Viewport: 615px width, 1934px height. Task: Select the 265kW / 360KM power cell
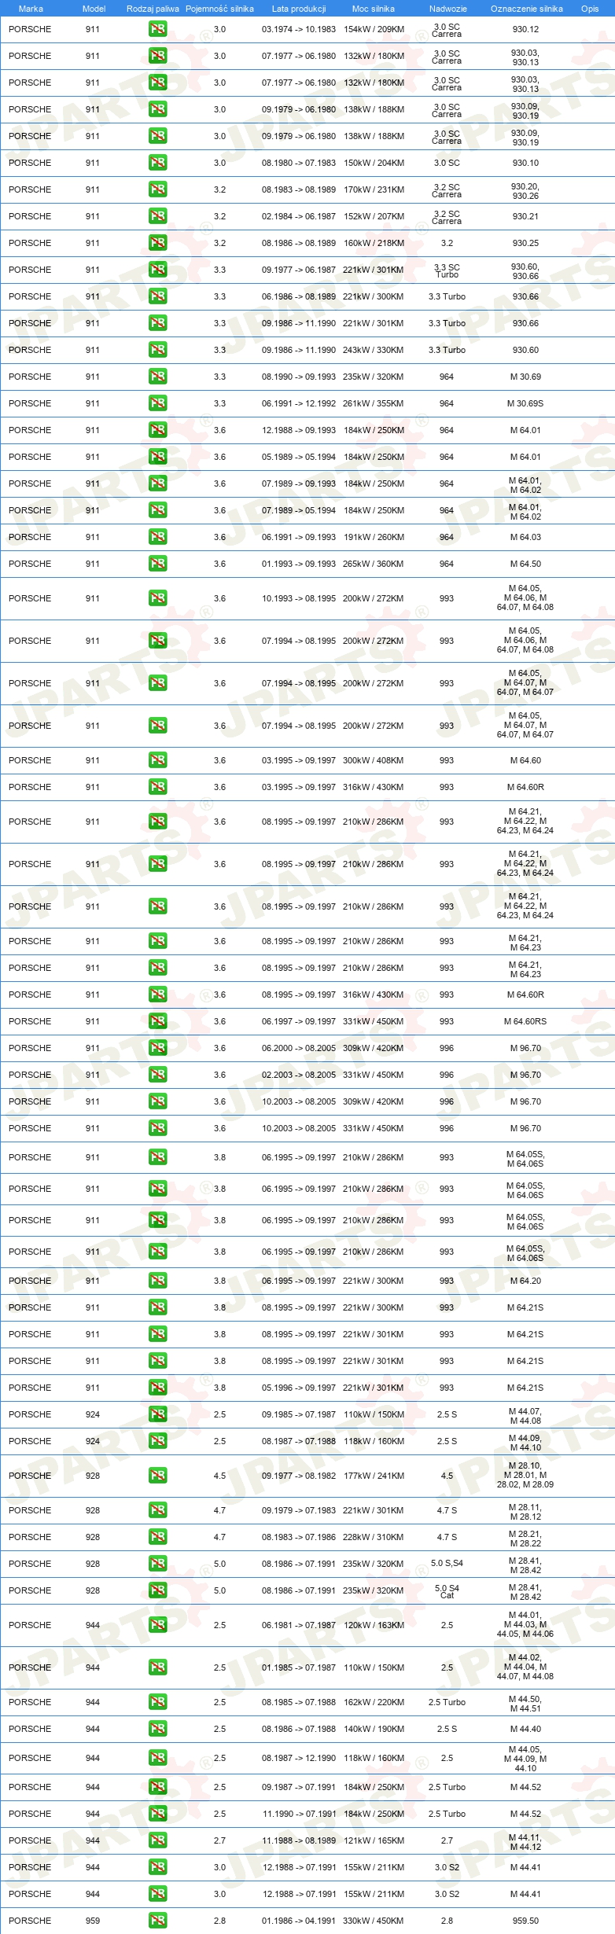374,564
